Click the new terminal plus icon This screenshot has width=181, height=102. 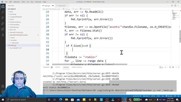coord(165,67)
